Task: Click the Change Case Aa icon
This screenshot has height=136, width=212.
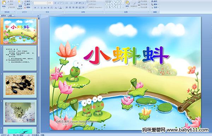Action: (x=56, y=8)
